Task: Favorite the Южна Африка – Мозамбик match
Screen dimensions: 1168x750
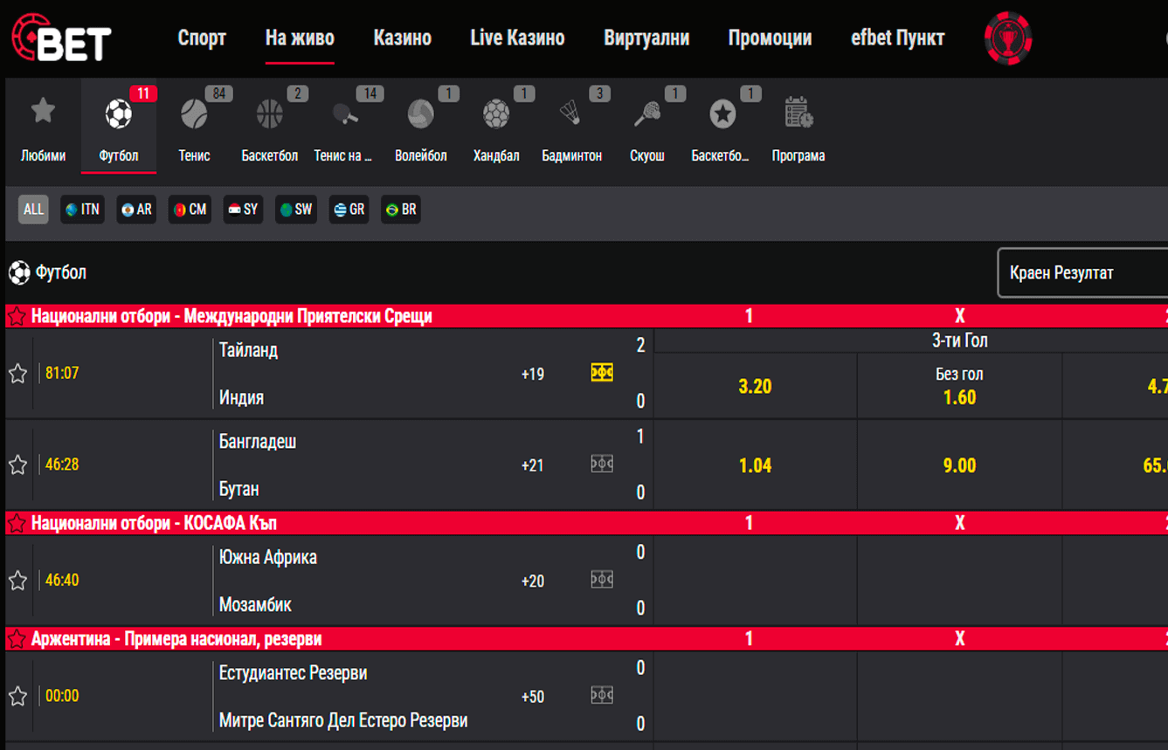Action: [17, 581]
